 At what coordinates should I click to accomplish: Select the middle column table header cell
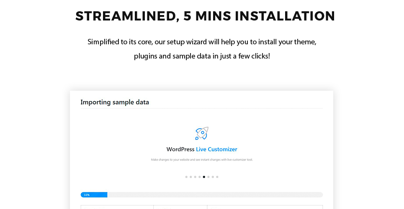[180, 207]
